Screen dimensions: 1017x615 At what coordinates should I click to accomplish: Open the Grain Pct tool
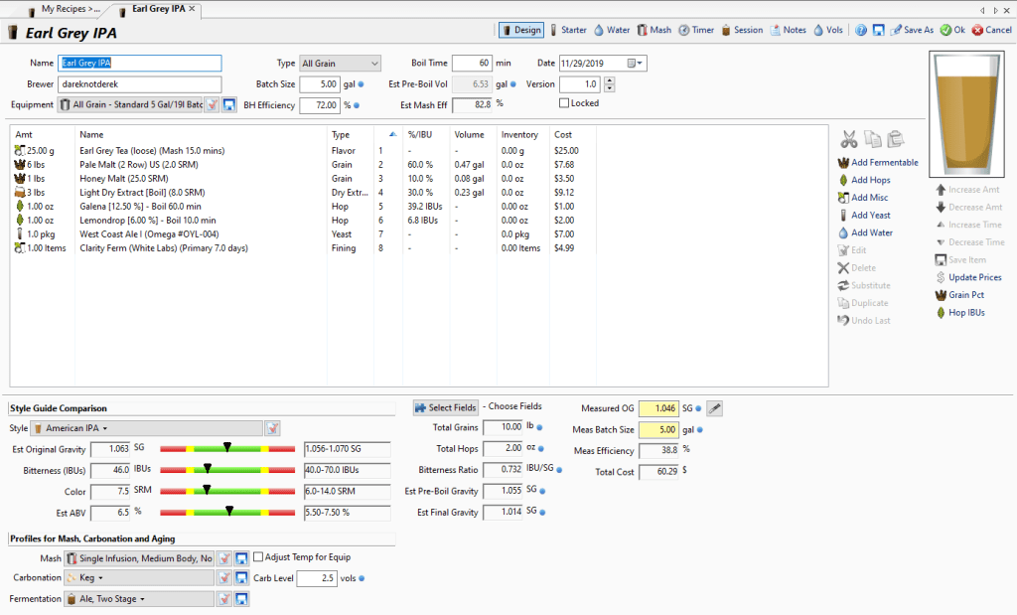[941, 295]
